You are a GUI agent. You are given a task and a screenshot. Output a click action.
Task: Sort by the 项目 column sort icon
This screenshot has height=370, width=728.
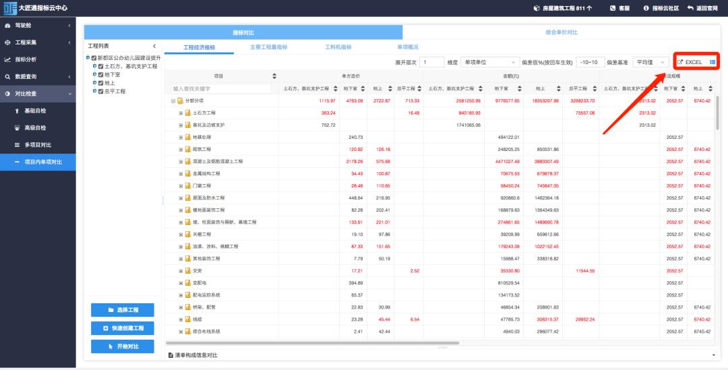point(274,76)
